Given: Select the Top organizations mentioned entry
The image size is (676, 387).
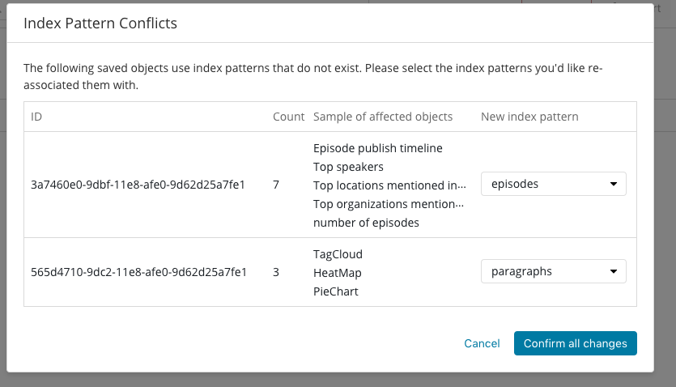Looking at the screenshot, I should coord(389,204).
